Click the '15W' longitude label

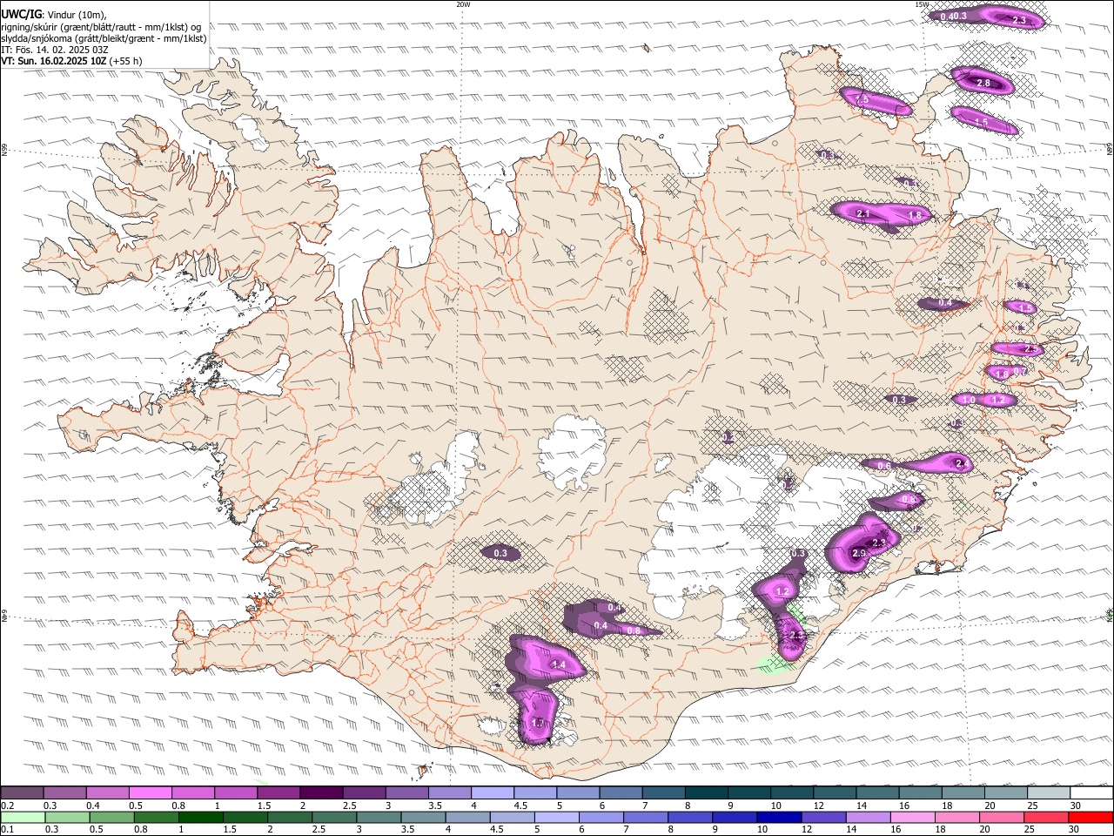pos(922,4)
